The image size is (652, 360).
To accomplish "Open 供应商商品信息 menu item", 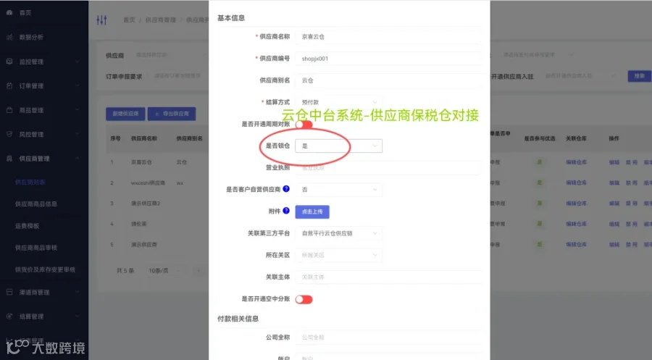I will click(x=35, y=204).
